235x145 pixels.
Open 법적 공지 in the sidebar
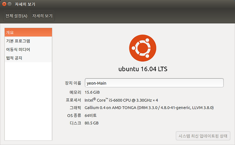tap(28, 58)
